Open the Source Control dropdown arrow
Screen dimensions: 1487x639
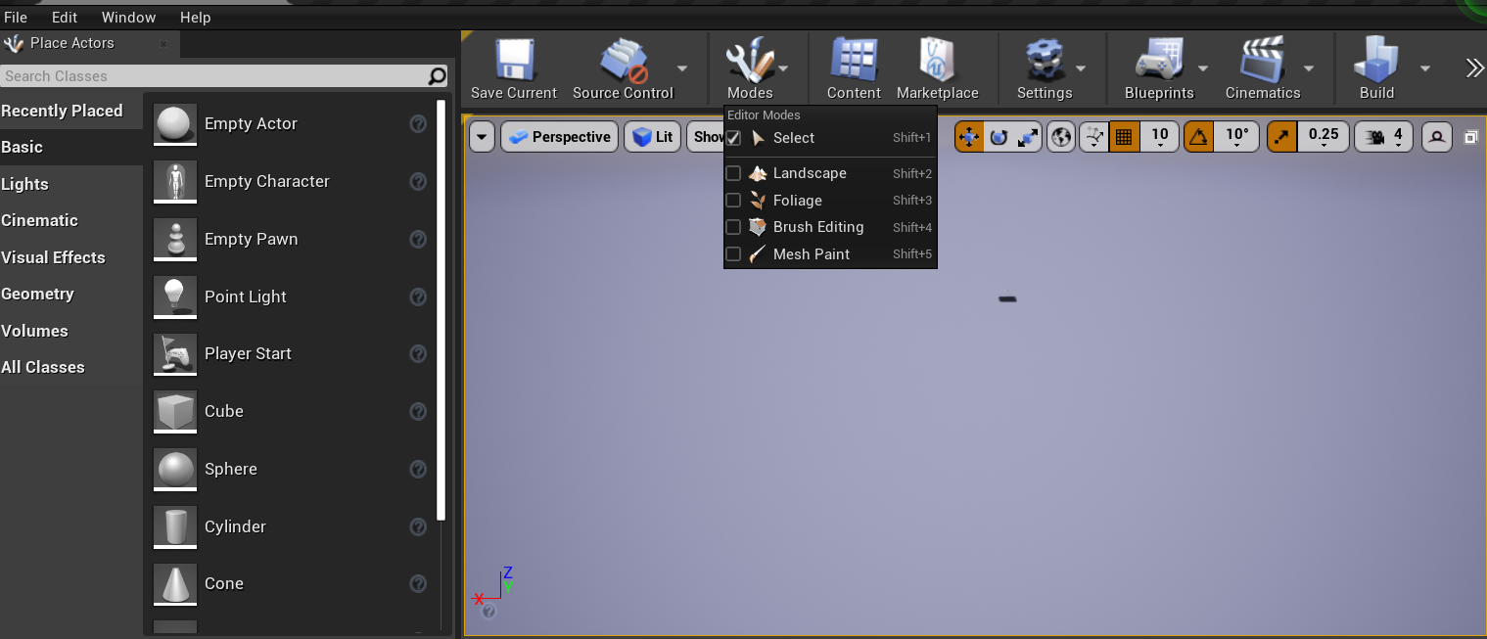click(681, 68)
